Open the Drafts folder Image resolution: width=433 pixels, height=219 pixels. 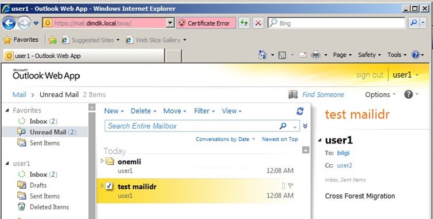click(32, 185)
